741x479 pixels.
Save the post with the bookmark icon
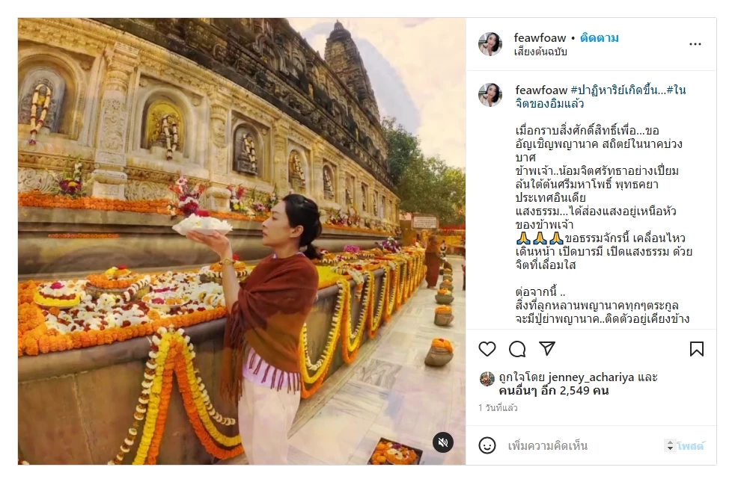click(x=698, y=349)
